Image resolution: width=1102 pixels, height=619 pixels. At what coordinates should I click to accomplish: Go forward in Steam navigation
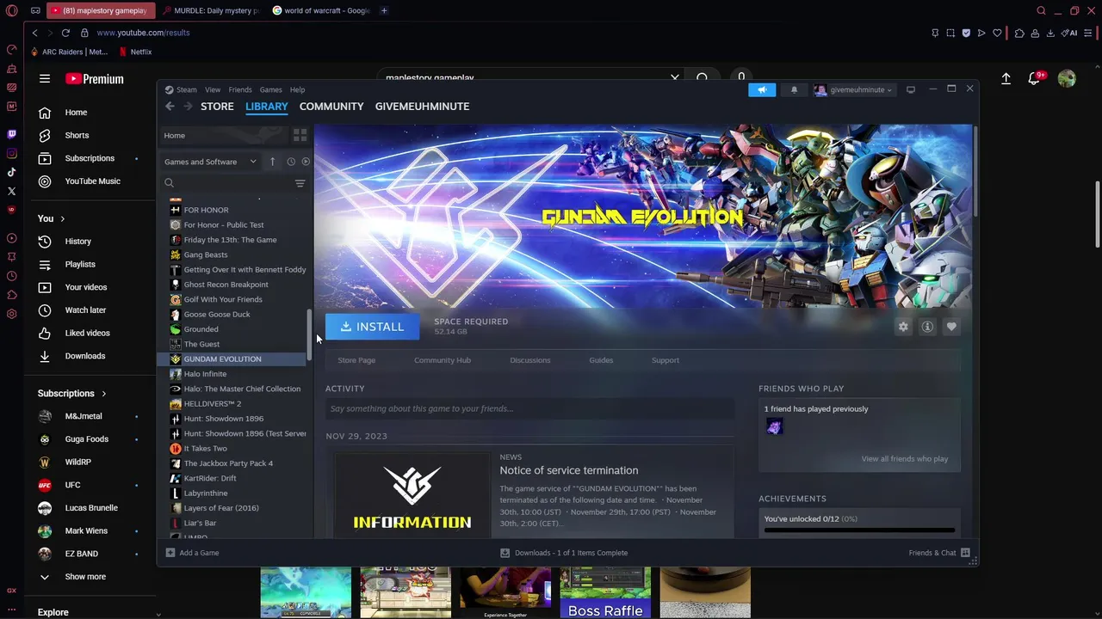point(188,107)
